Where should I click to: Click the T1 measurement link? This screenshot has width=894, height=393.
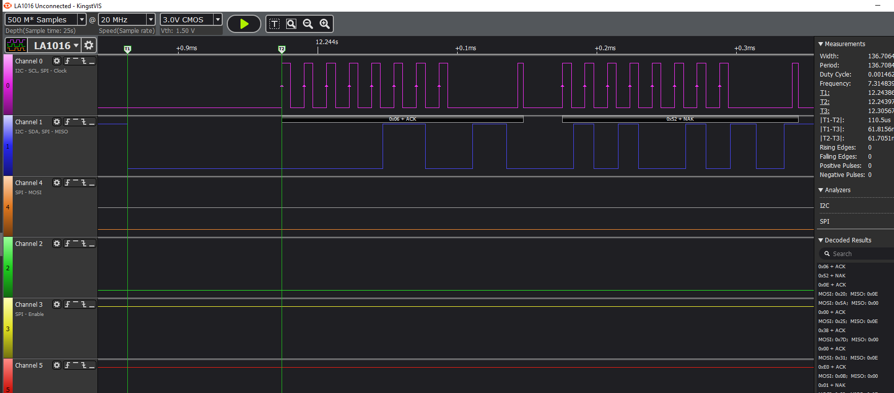pos(824,93)
